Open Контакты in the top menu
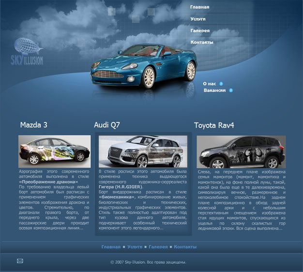The height and width of the screenshot is (272, 303). [202, 42]
